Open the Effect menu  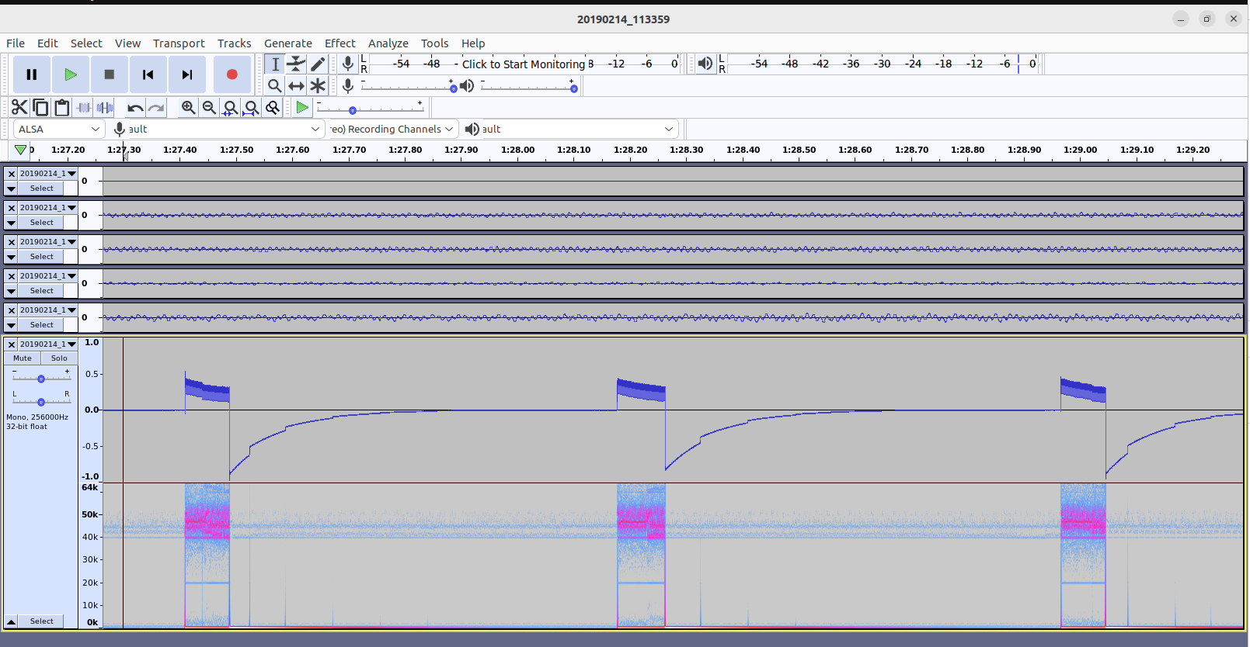coord(339,43)
